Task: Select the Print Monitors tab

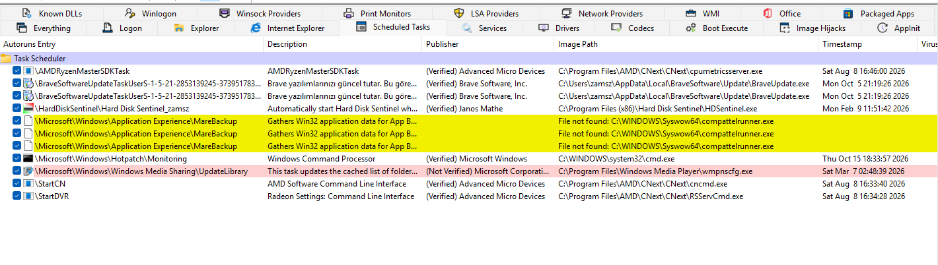Action: click(377, 13)
